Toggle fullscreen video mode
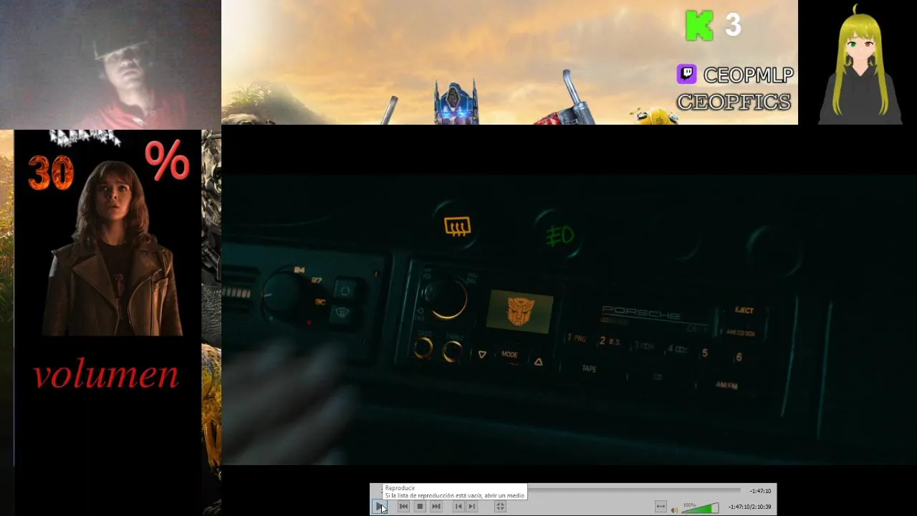 pos(500,507)
